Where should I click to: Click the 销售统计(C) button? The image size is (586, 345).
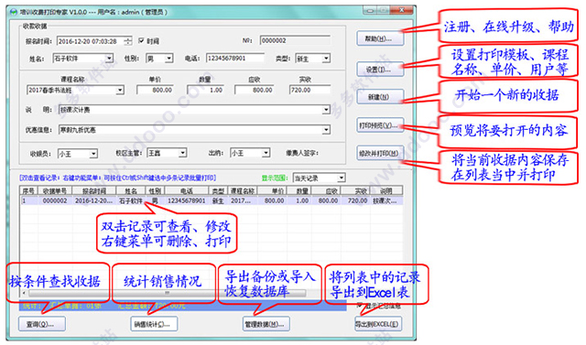[154, 324]
